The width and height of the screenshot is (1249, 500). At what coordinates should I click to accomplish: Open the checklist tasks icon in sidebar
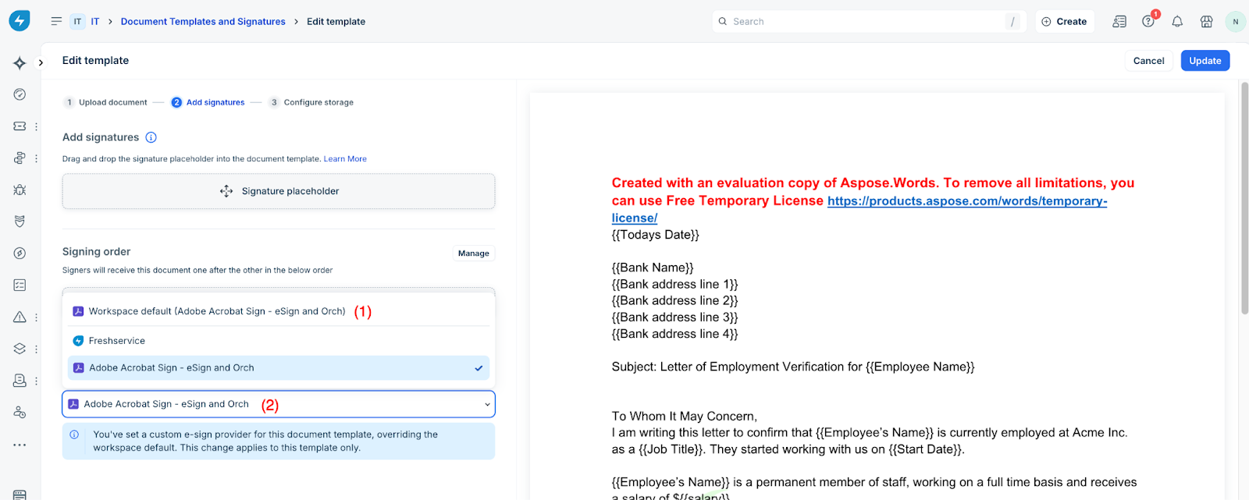pyautogui.click(x=20, y=285)
